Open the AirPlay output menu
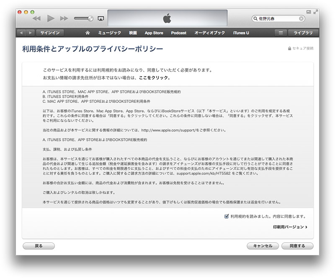 pyautogui.click(x=100, y=18)
